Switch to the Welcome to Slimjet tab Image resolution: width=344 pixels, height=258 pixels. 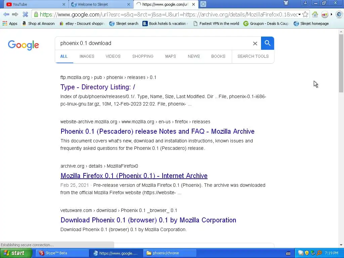(x=100, y=4)
